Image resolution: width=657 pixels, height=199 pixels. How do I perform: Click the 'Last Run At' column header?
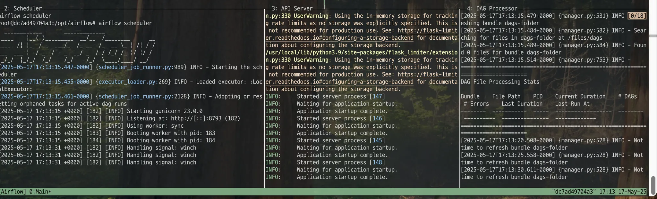point(572,104)
